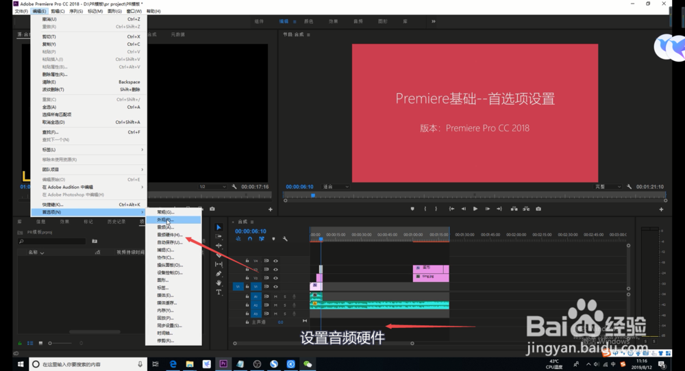This screenshot has width=685, height=371.
Task: Toggle timeline Snap magnet icon
Action: (x=250, y=239)
